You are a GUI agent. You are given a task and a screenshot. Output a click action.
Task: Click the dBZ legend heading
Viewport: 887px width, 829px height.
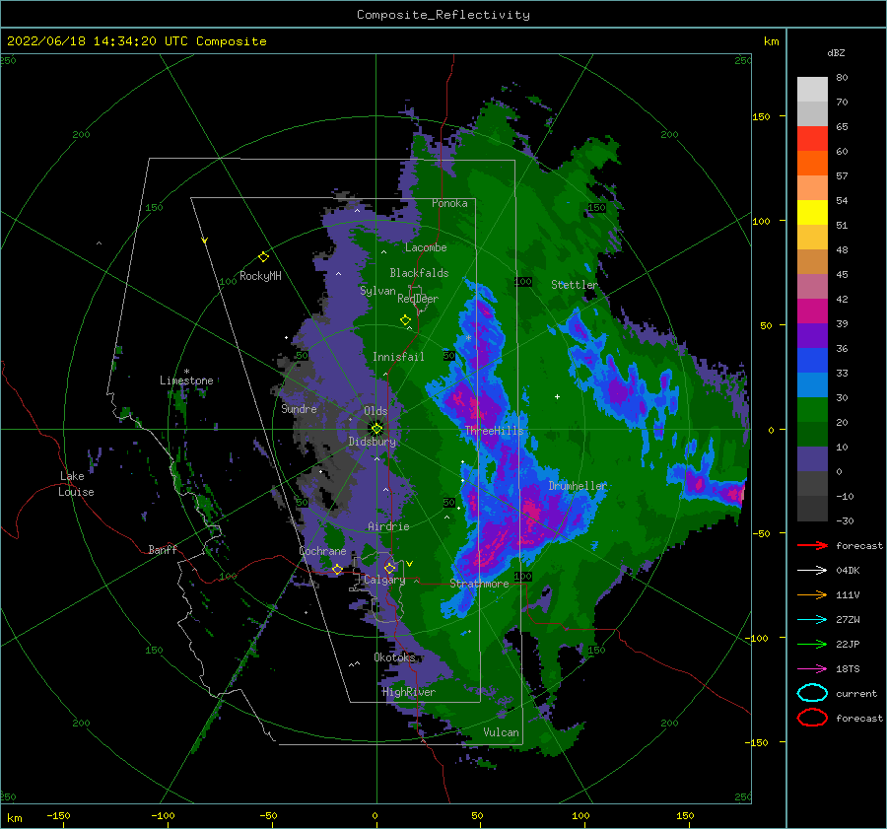pyautogui.click(x=836, y=52)
